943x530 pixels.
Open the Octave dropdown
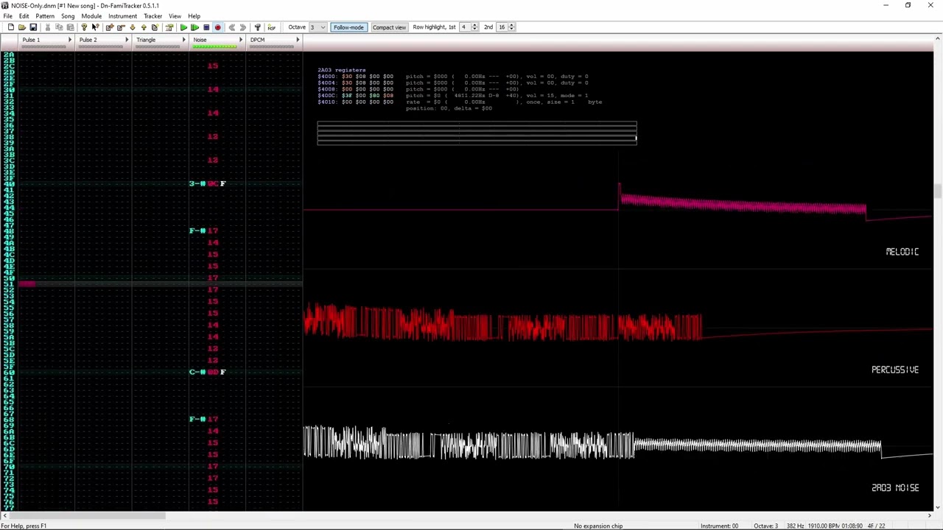point(322,27)
